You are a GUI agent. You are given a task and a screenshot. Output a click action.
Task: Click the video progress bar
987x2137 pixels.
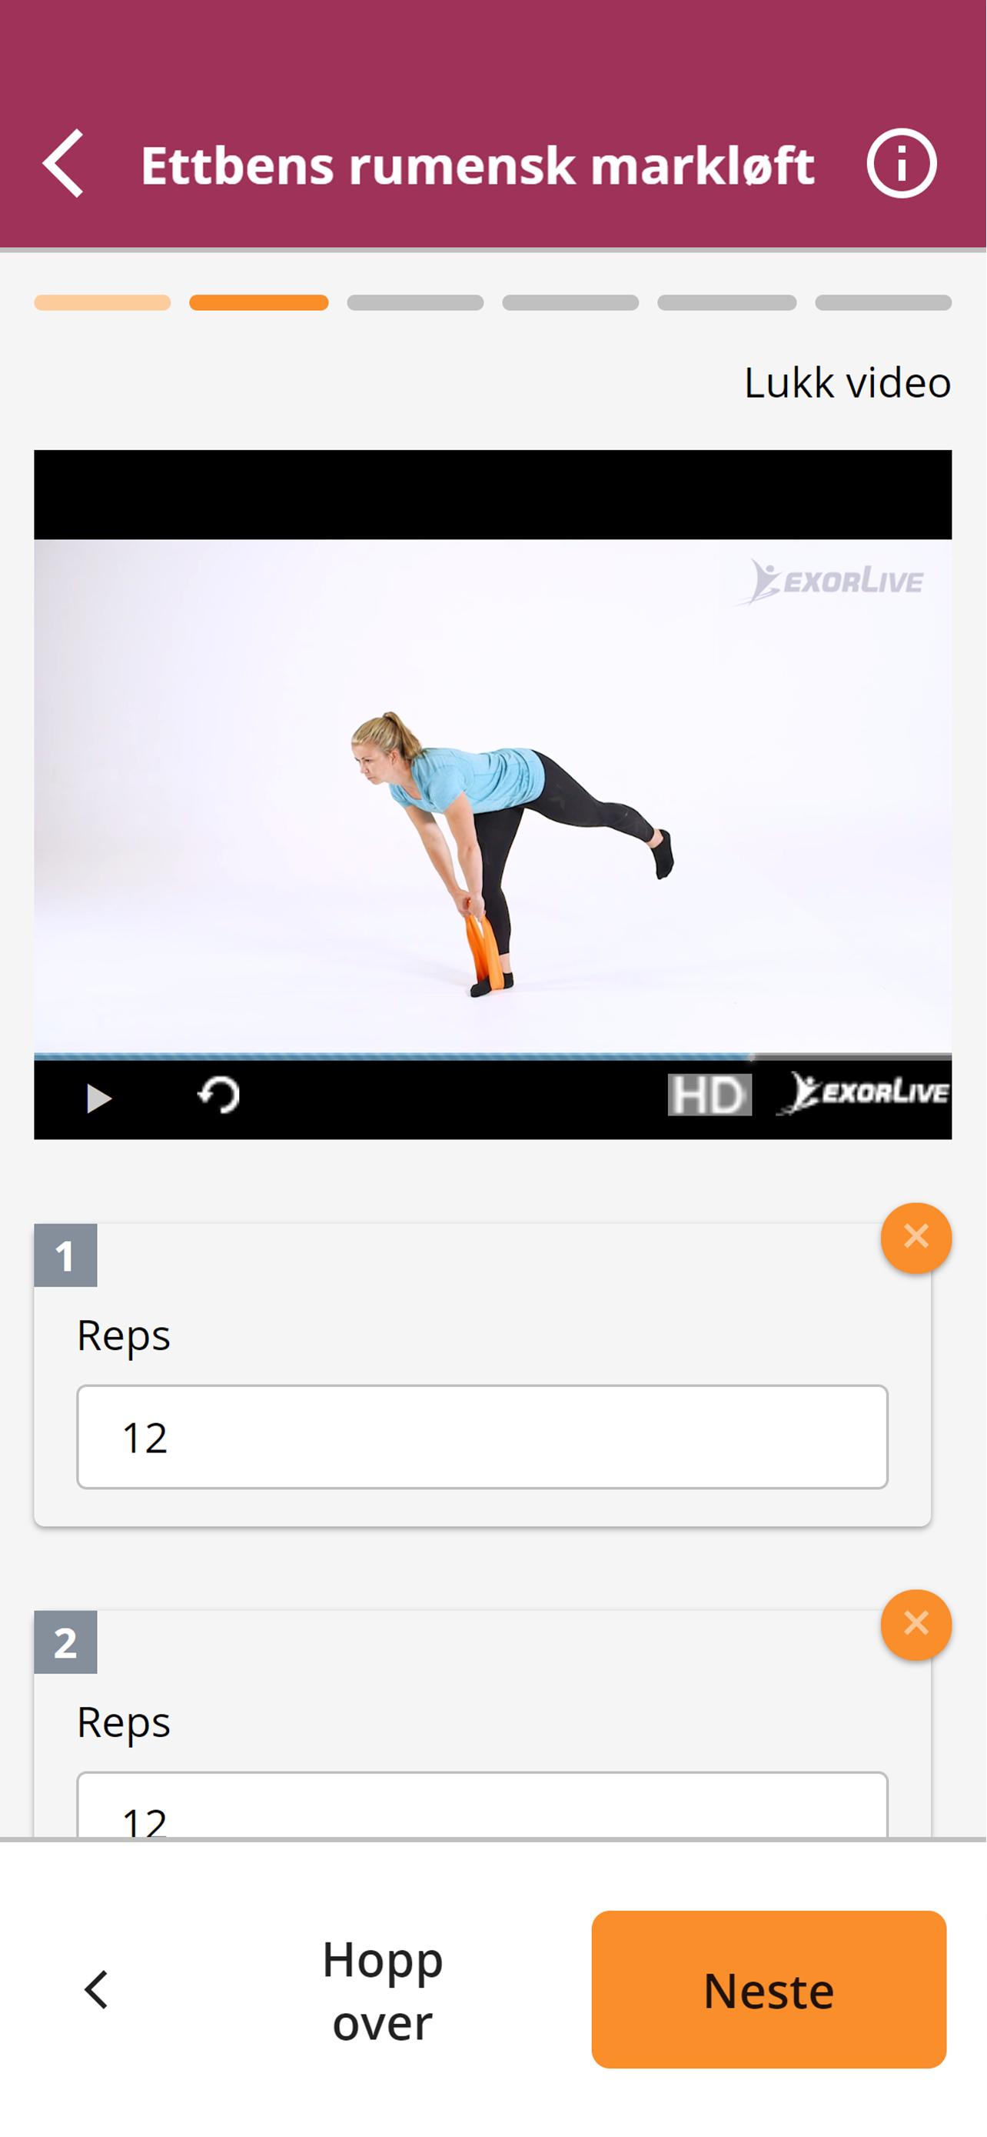[492, 1057]
